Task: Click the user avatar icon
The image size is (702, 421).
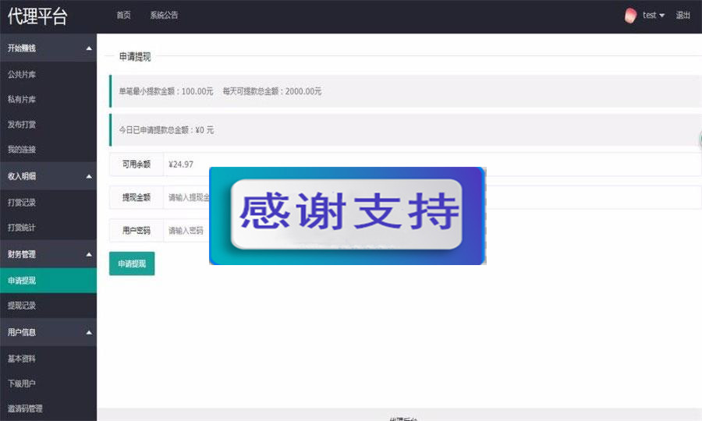Action: [x=630, y=16]
